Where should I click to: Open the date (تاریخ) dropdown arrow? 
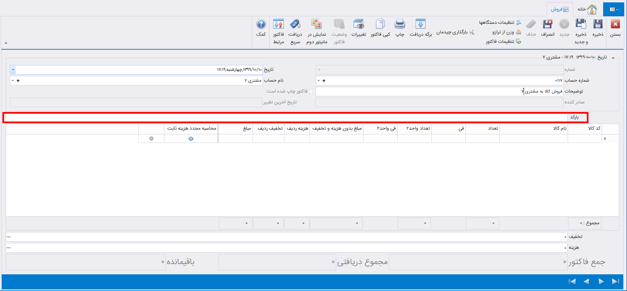(x=13, y=70)
